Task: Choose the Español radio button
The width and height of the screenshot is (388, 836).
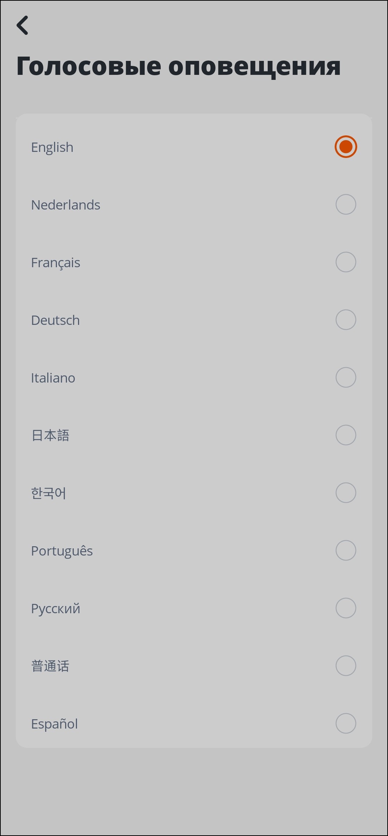Action: click(345, 724)
